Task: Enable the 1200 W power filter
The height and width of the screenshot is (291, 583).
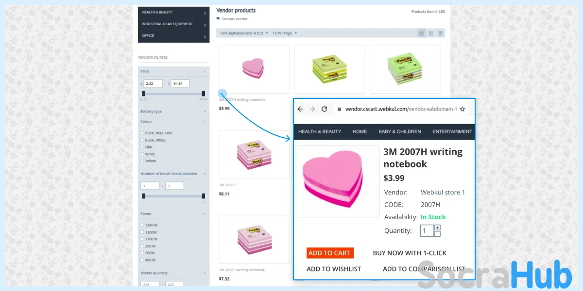Action: 142,225
